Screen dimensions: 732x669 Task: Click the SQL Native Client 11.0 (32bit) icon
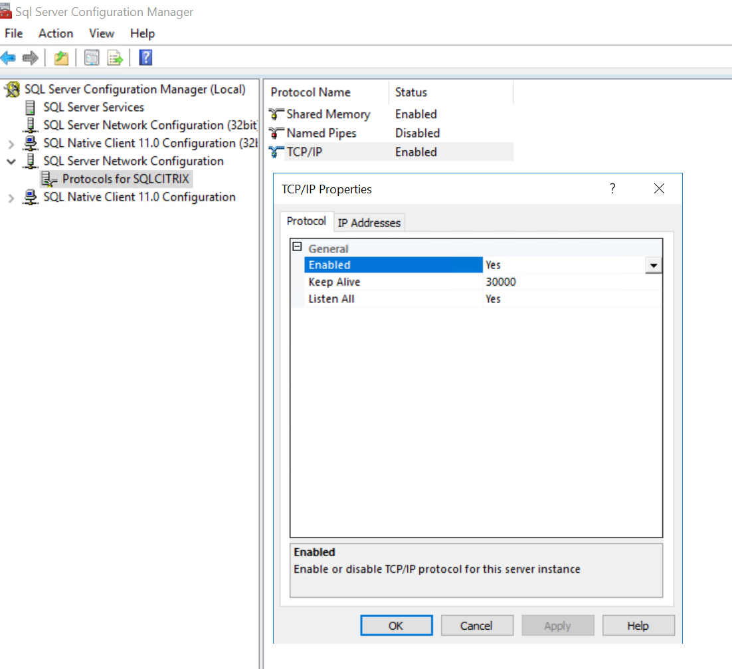[31, 143]
